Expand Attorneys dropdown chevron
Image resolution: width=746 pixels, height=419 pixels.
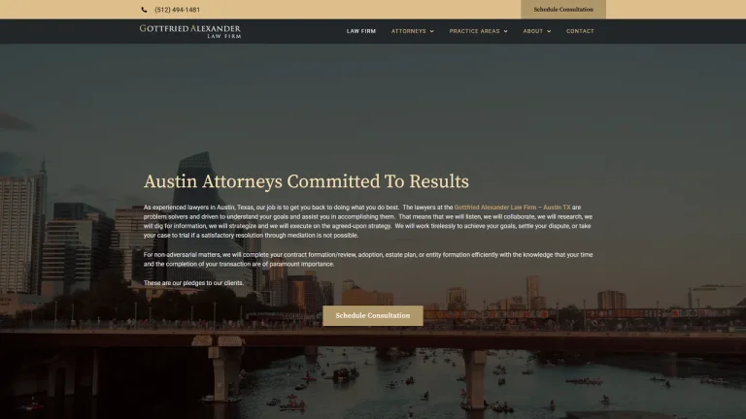coord(432,31)
